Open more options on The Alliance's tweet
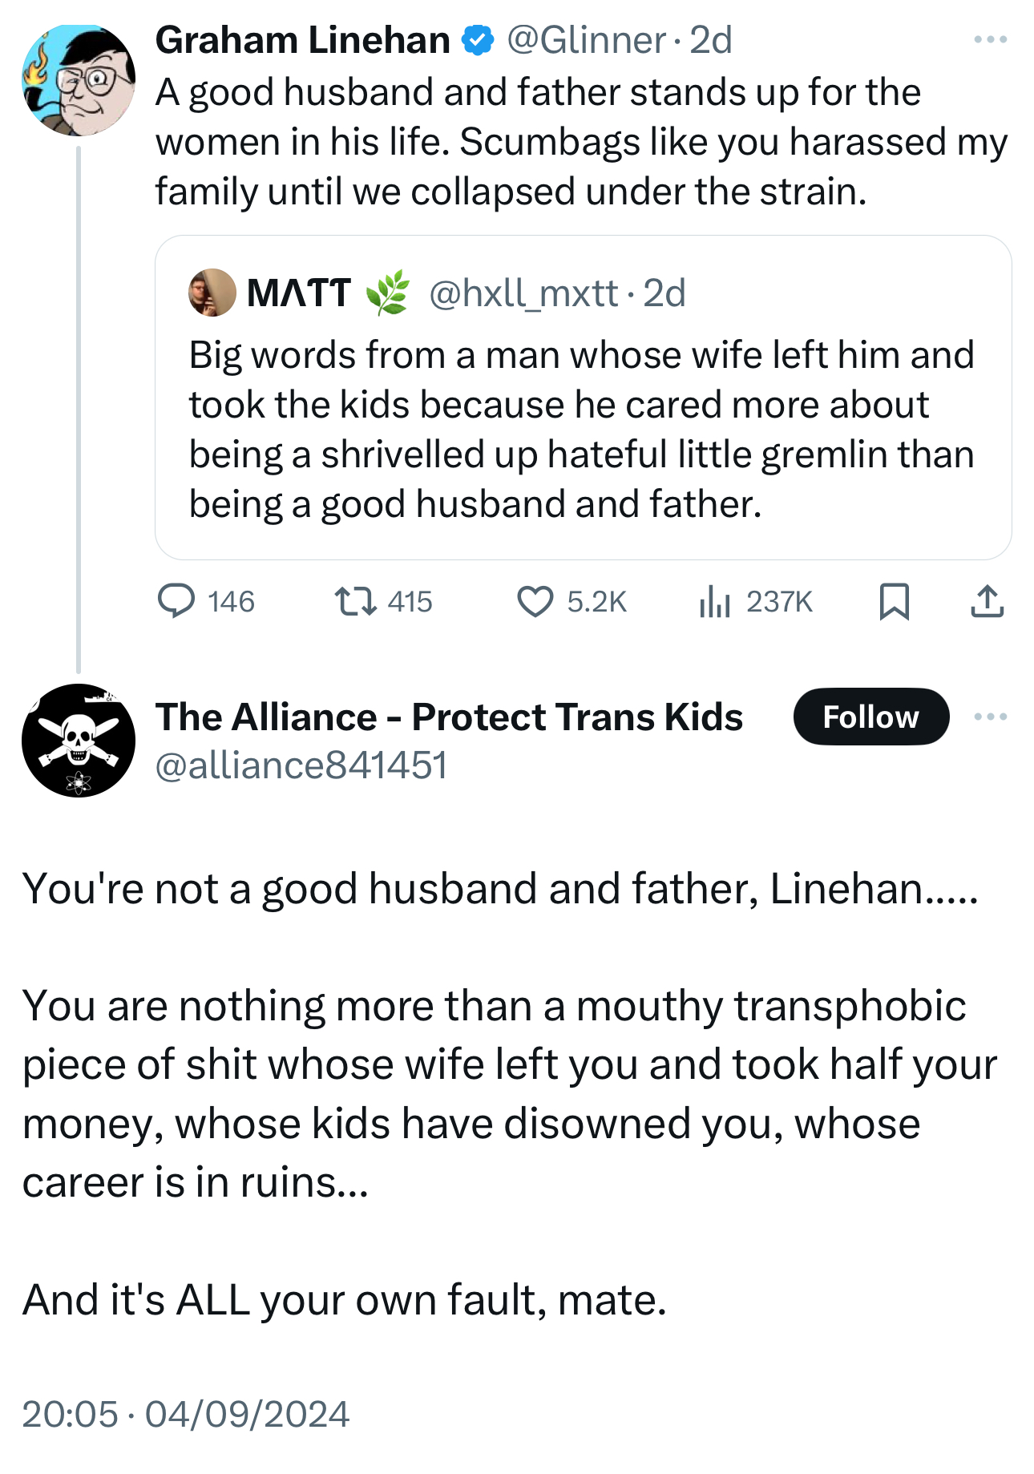Image resolution: width=1034 pixels, height=1474 pixels. 990,717
